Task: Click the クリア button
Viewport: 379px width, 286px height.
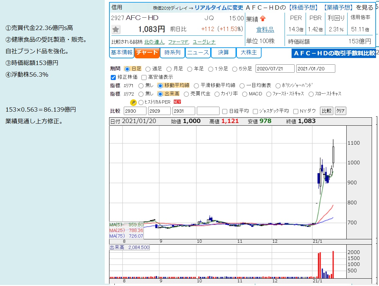Action: tap(340, 111)
